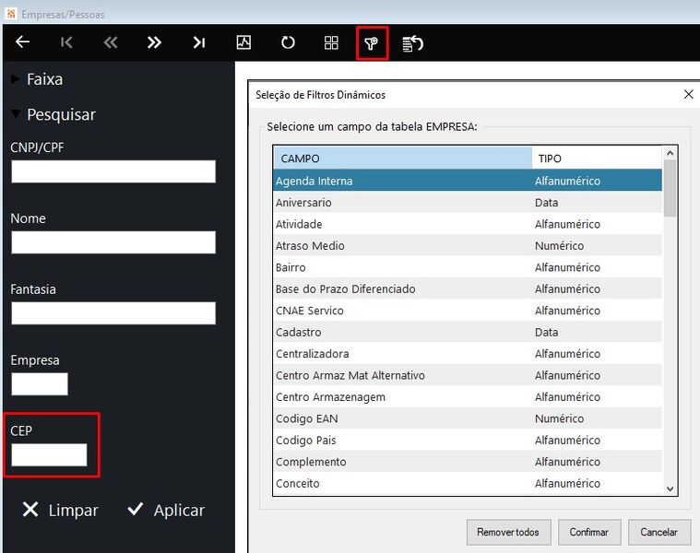Jump to last record icon
The height and width of the screenshot is (553, 700).
tap(199, 42)
